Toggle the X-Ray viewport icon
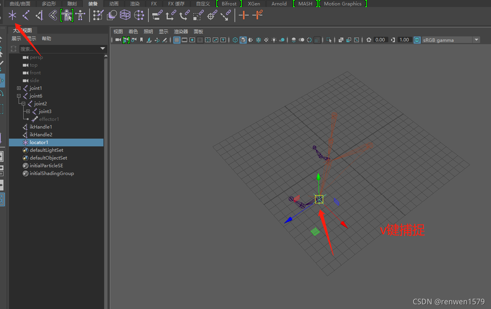Image resolution: width=491 pixels, height=309 pixels. point(341,40)
